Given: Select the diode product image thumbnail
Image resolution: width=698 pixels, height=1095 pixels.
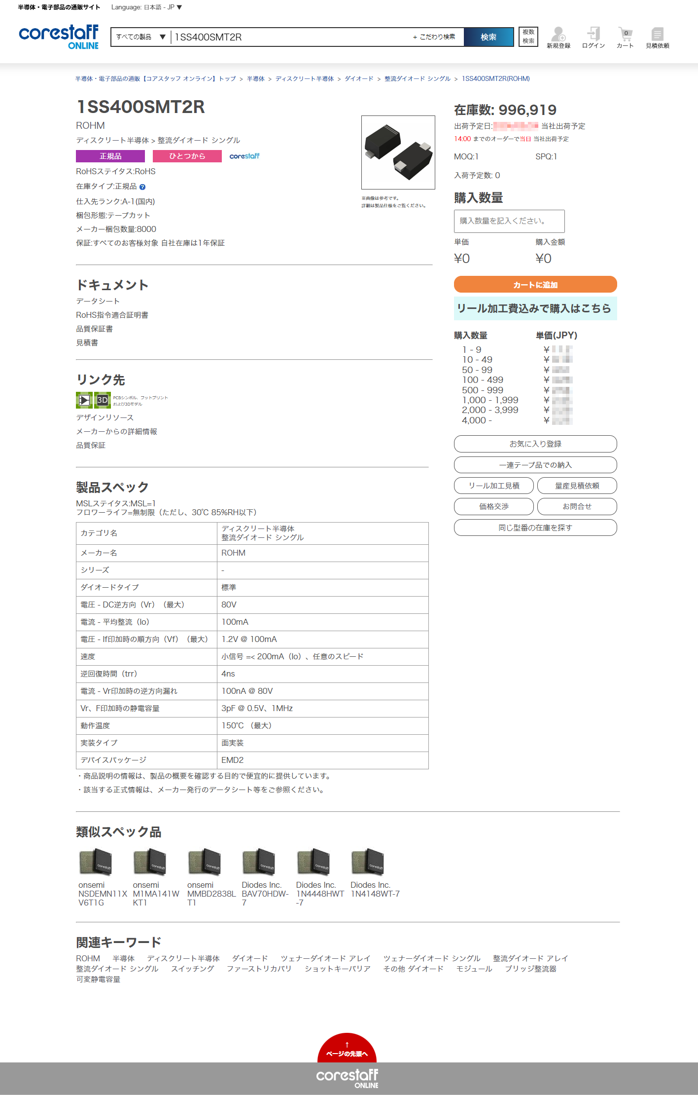Looking at the screenshot, I should (x=398, y=152).
